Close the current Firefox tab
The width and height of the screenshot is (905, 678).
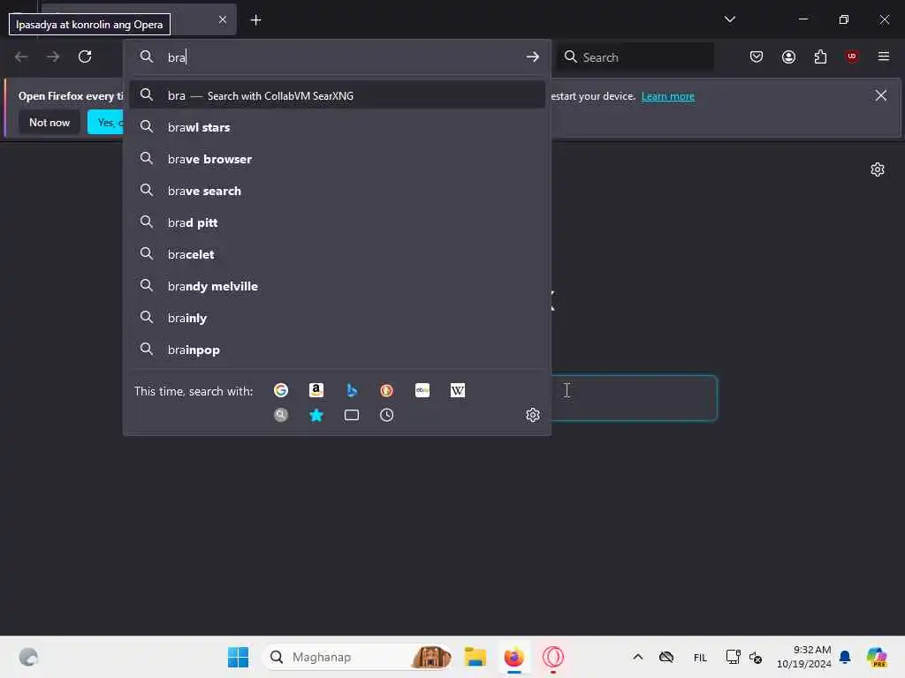(x=223, y=19)
